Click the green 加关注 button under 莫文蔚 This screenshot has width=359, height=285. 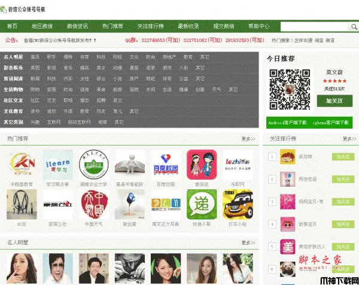click(334, 101)
